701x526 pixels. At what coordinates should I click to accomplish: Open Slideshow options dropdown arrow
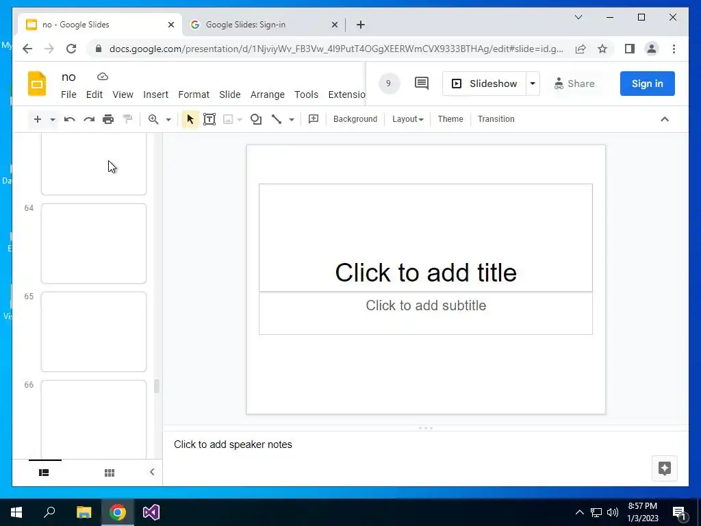click(x=533, y=84)
